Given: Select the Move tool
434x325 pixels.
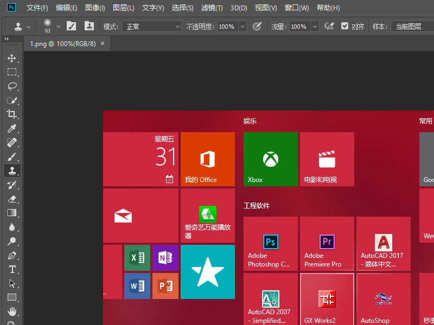Looking at the screenshot, I should pos(11,58).
